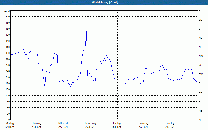Click the 510 value on left axis
This screenshot has height=130, width=208.
pyautogui.click(x=7, y=17)
